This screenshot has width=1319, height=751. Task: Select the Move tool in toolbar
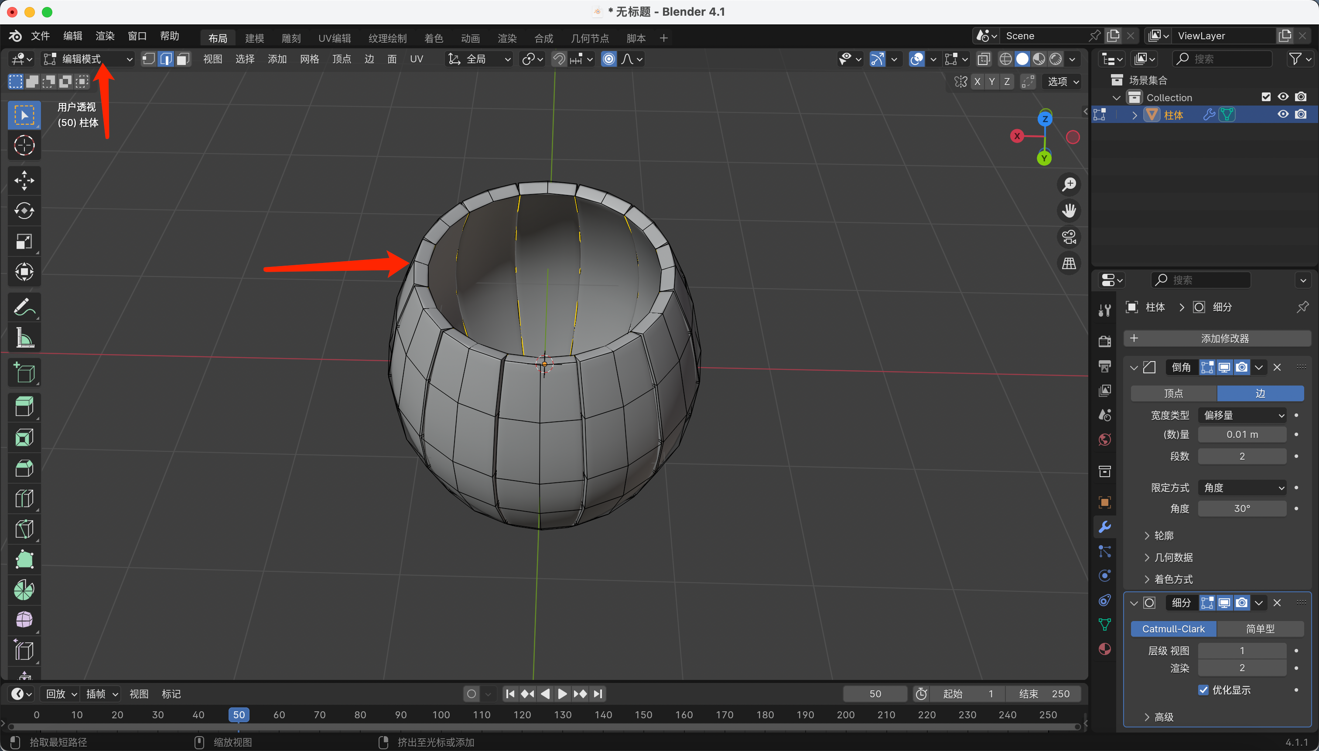coord(24,181)
